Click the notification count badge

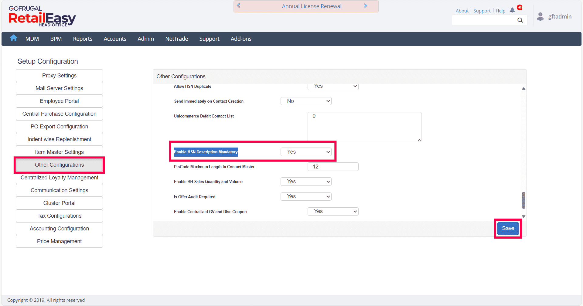[520, 8]
